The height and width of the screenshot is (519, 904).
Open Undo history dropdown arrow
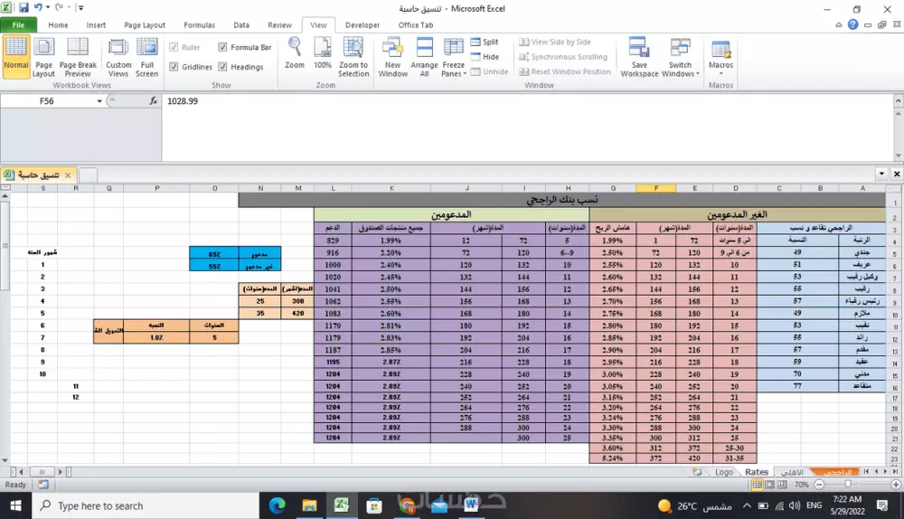coord(48,8)
